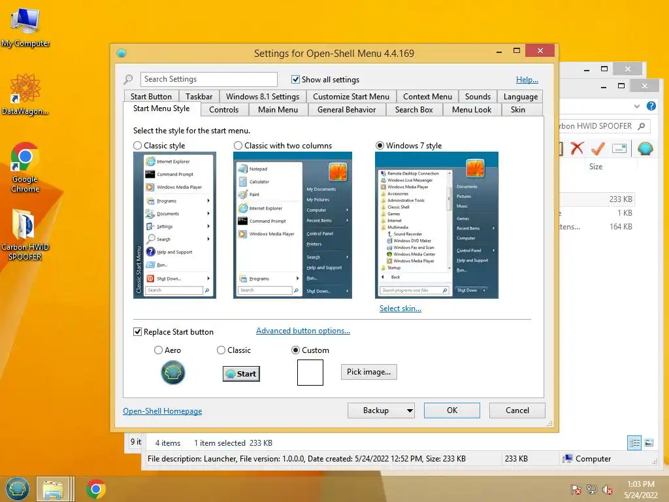Select Classic with two columns option

238,146
